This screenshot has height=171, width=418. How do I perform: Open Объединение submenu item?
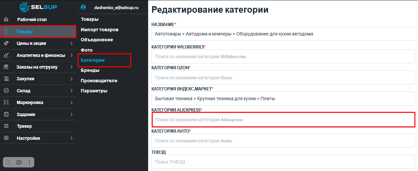(97, 40)
